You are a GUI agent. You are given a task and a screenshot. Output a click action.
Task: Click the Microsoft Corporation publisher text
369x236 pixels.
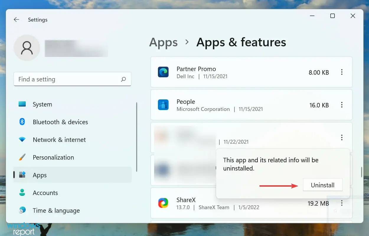point(203,109)
